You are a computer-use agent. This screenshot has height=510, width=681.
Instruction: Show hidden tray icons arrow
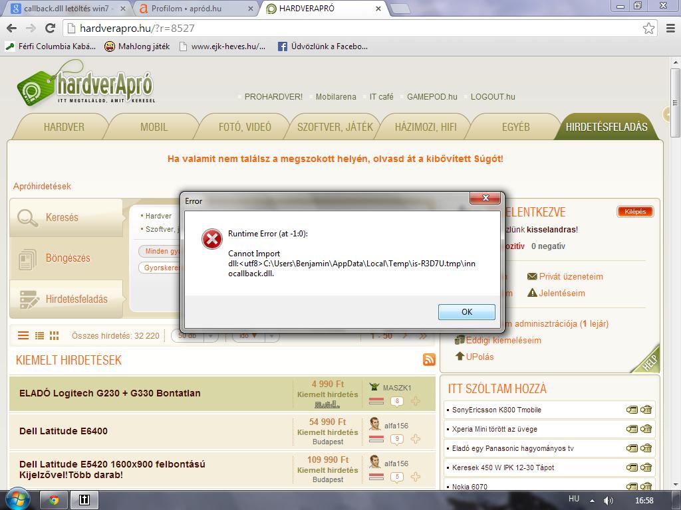click(591, 501)
